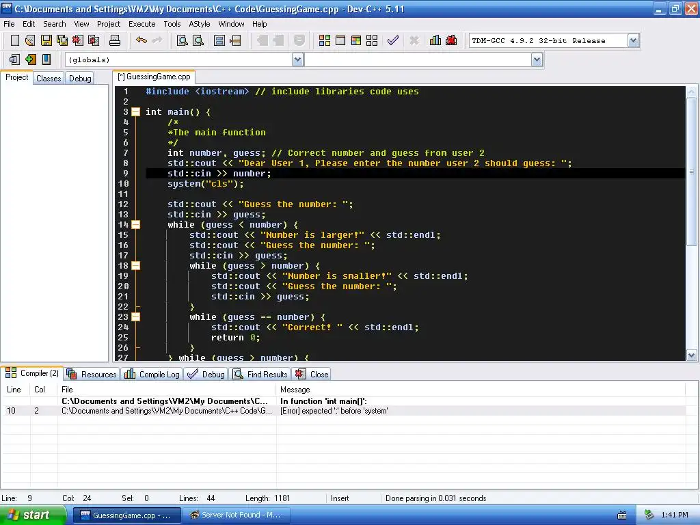Open the File menu

pyautogui.click(x=9, y=24)
